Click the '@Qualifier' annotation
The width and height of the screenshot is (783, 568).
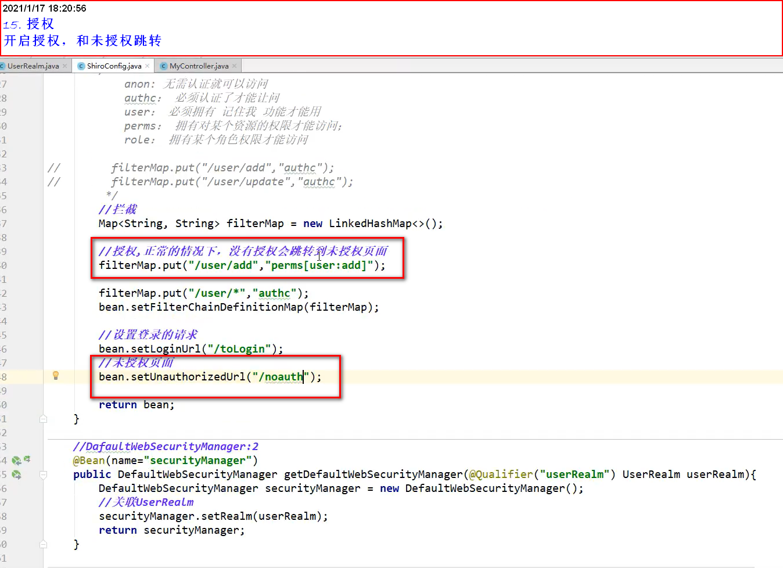(x=501, y=474)
